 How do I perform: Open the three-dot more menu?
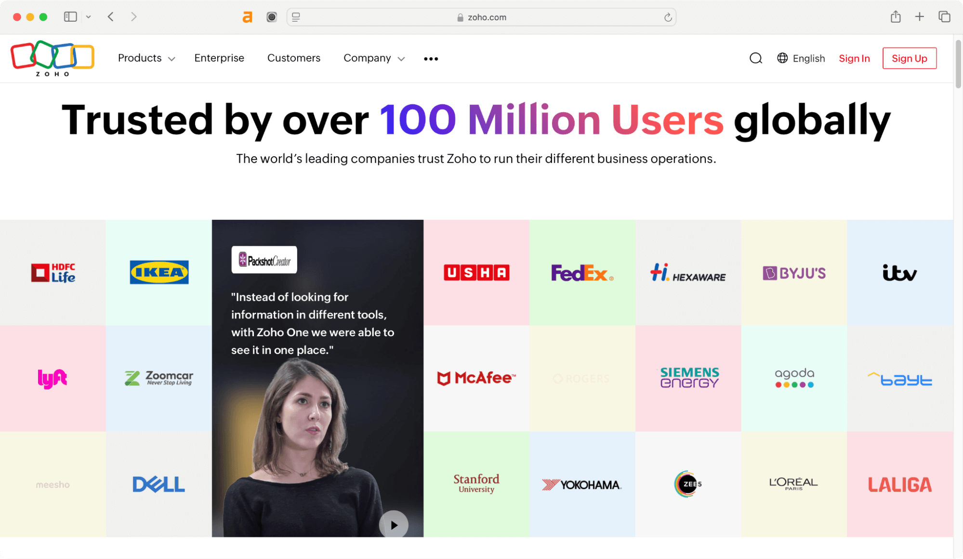[431, 59]
